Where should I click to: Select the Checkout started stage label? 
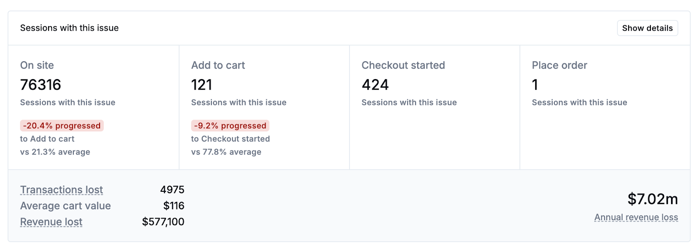[x=403, y=66]
